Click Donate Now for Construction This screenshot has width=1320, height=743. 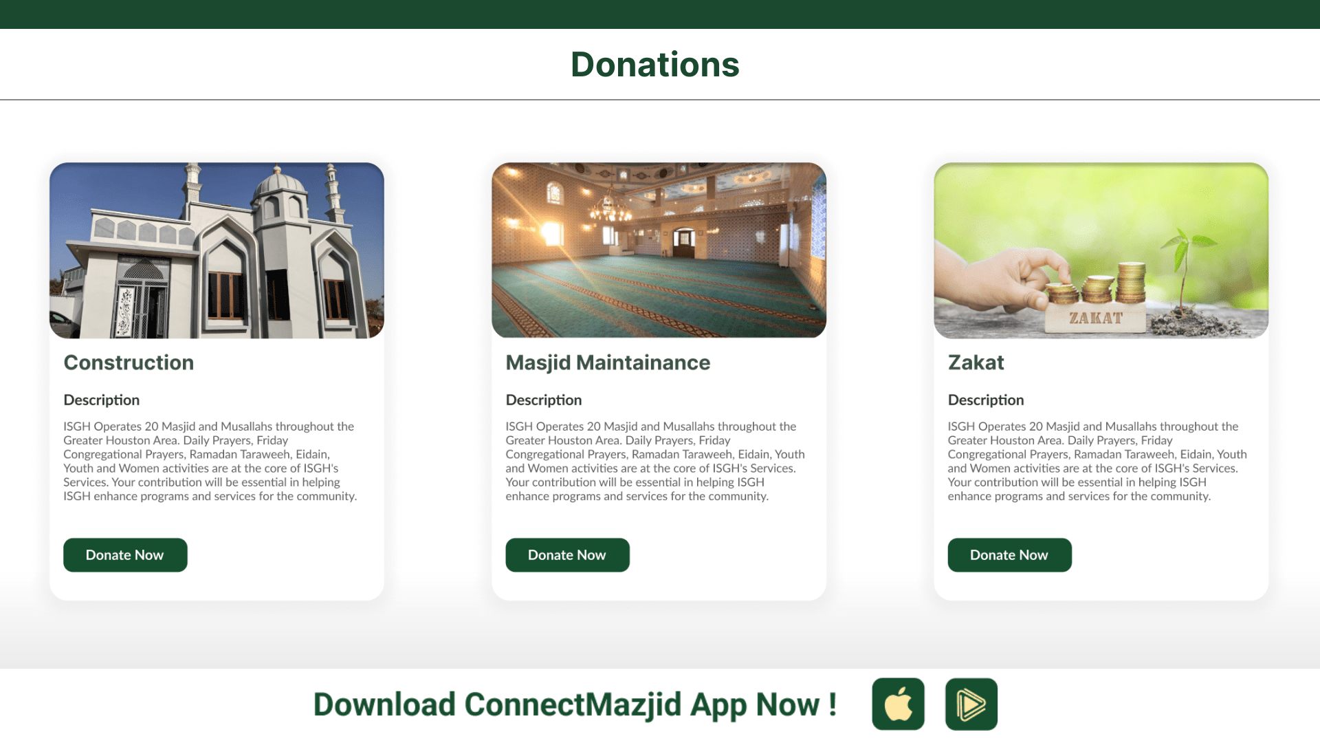tap(125, 554)
